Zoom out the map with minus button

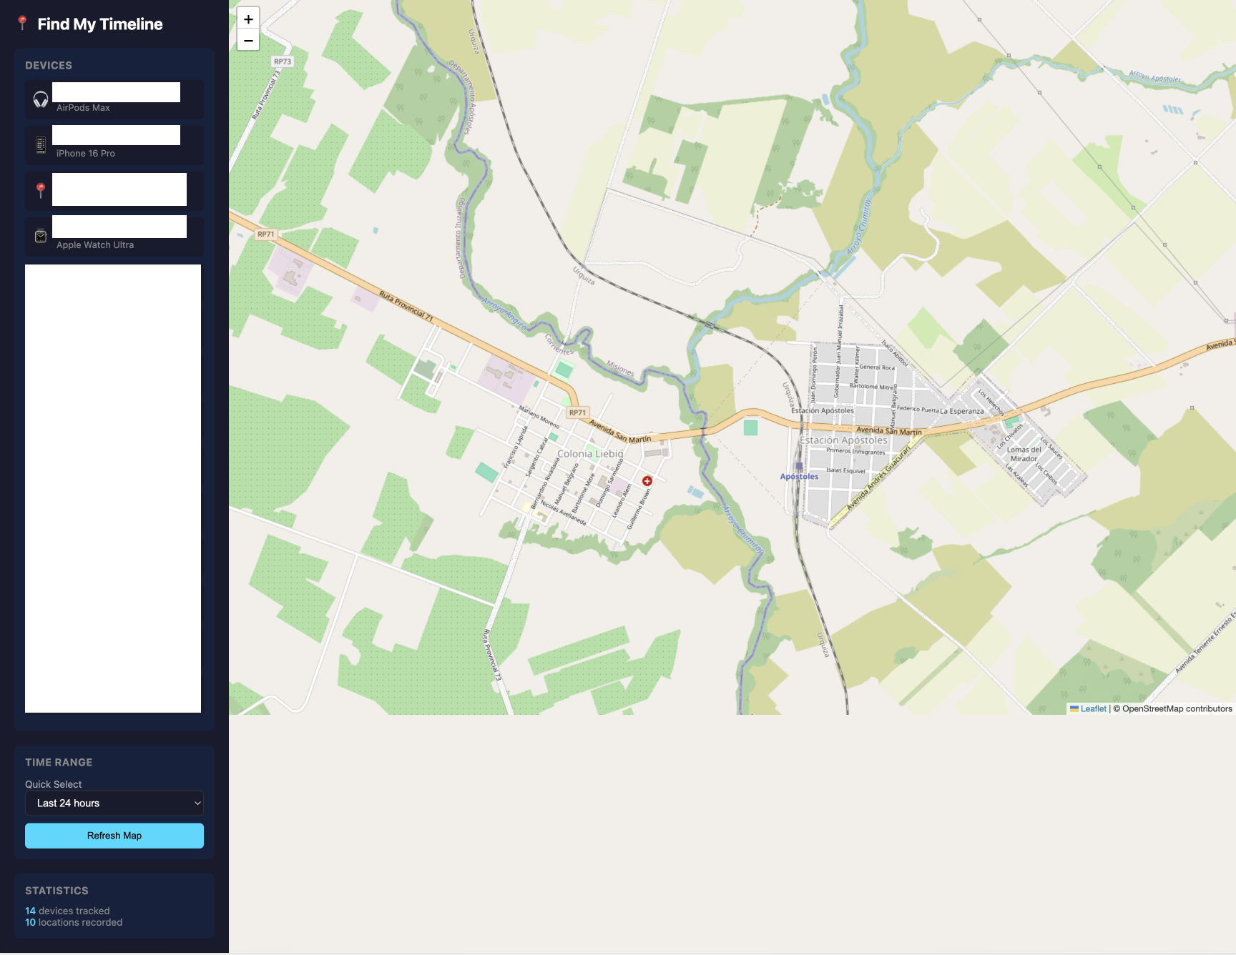[x=248, y=41]
